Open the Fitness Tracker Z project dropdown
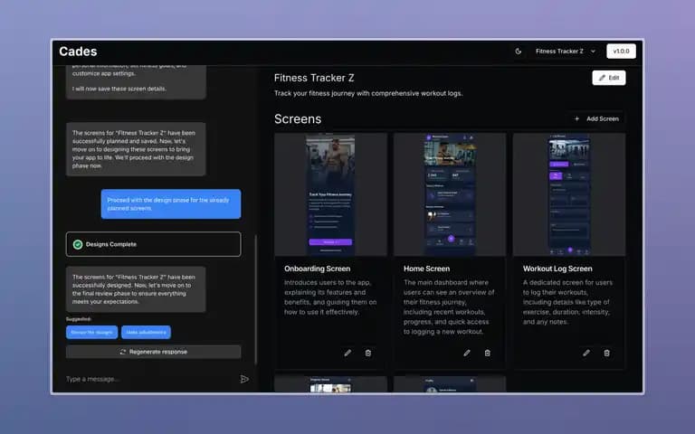This screenshot has height=434, width=695. 565,52
